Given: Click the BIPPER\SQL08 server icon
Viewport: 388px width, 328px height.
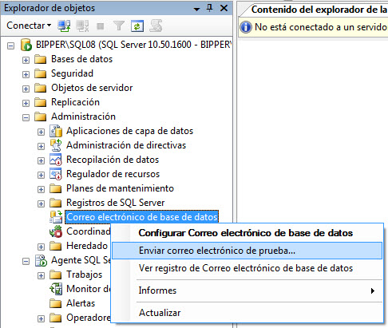Looking at the screenshot, I should [x=26, y=45].
